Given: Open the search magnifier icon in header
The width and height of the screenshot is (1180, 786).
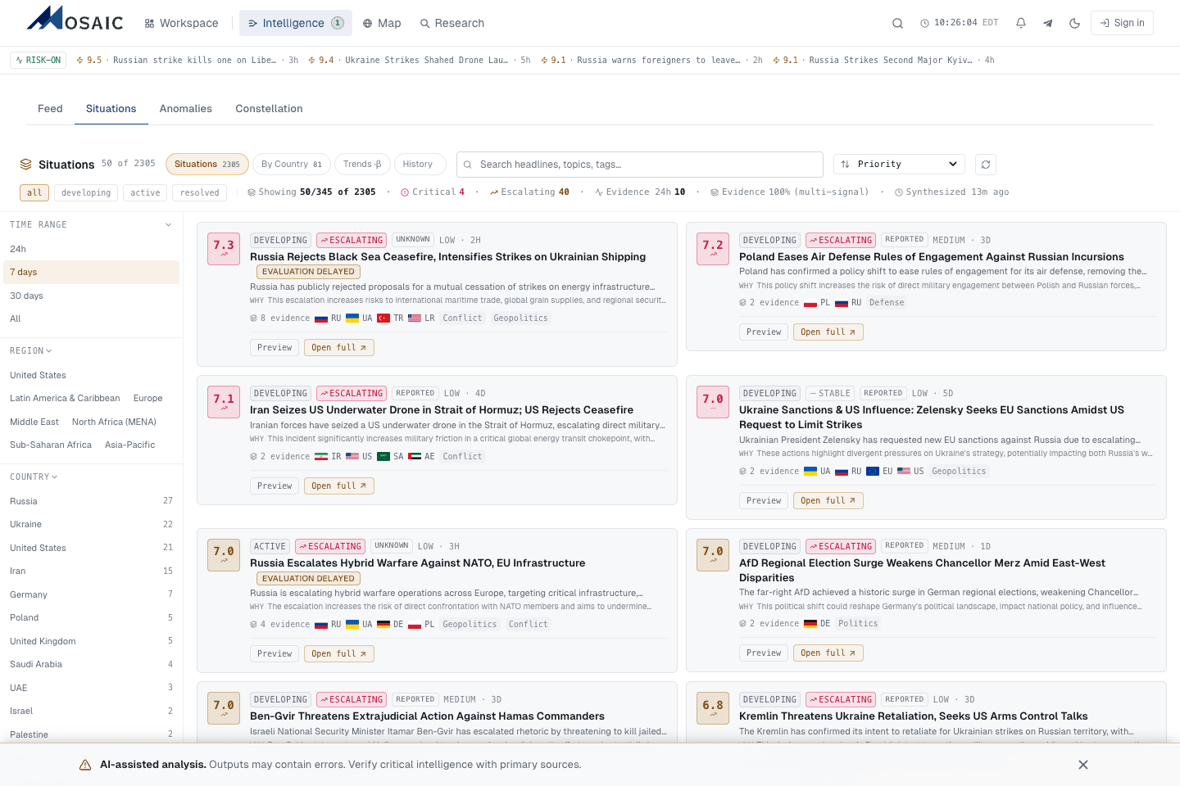Looking at the screenshot, I should tap(897, 23).
